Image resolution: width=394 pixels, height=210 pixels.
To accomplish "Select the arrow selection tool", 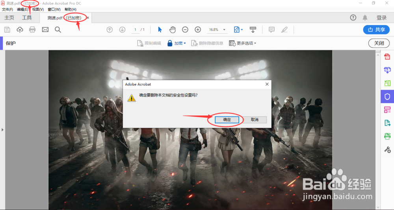I will [x=160, y=29].
